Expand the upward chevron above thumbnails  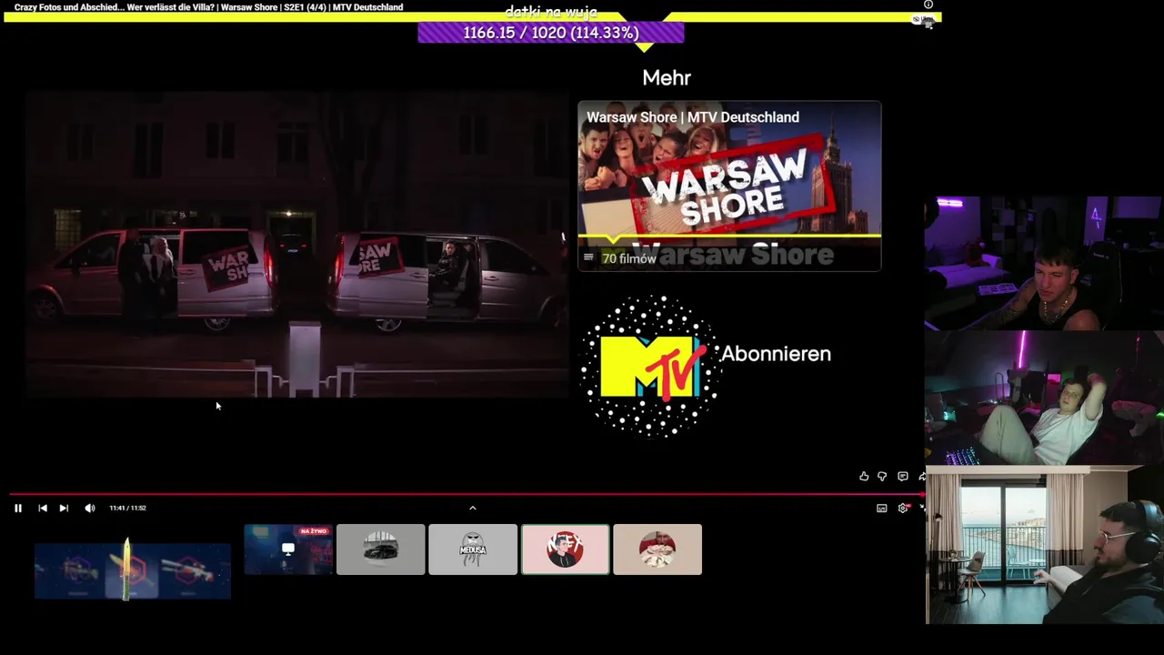472,509
